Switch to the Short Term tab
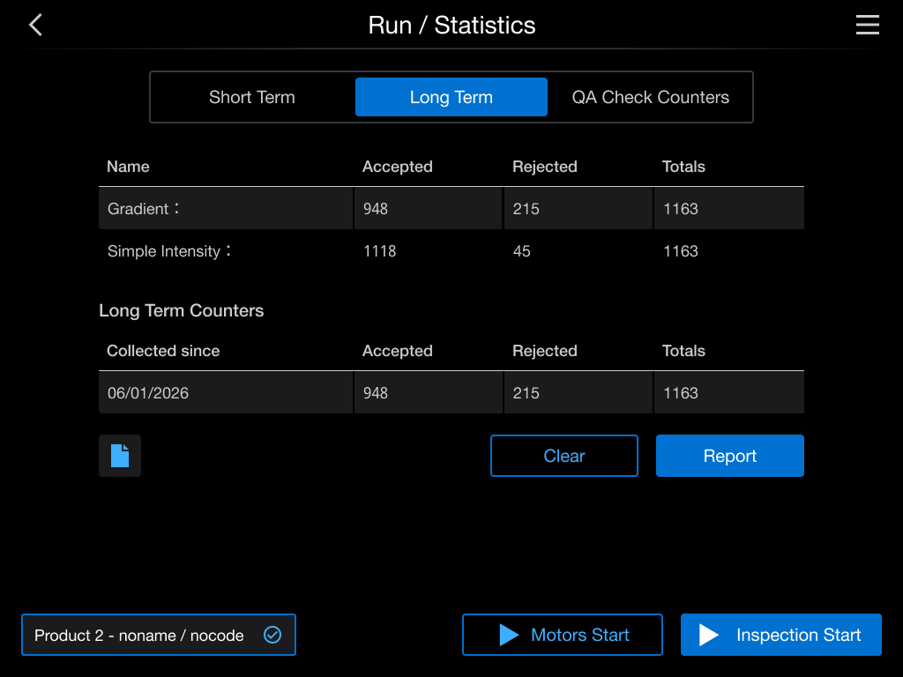 click(252, 97)
